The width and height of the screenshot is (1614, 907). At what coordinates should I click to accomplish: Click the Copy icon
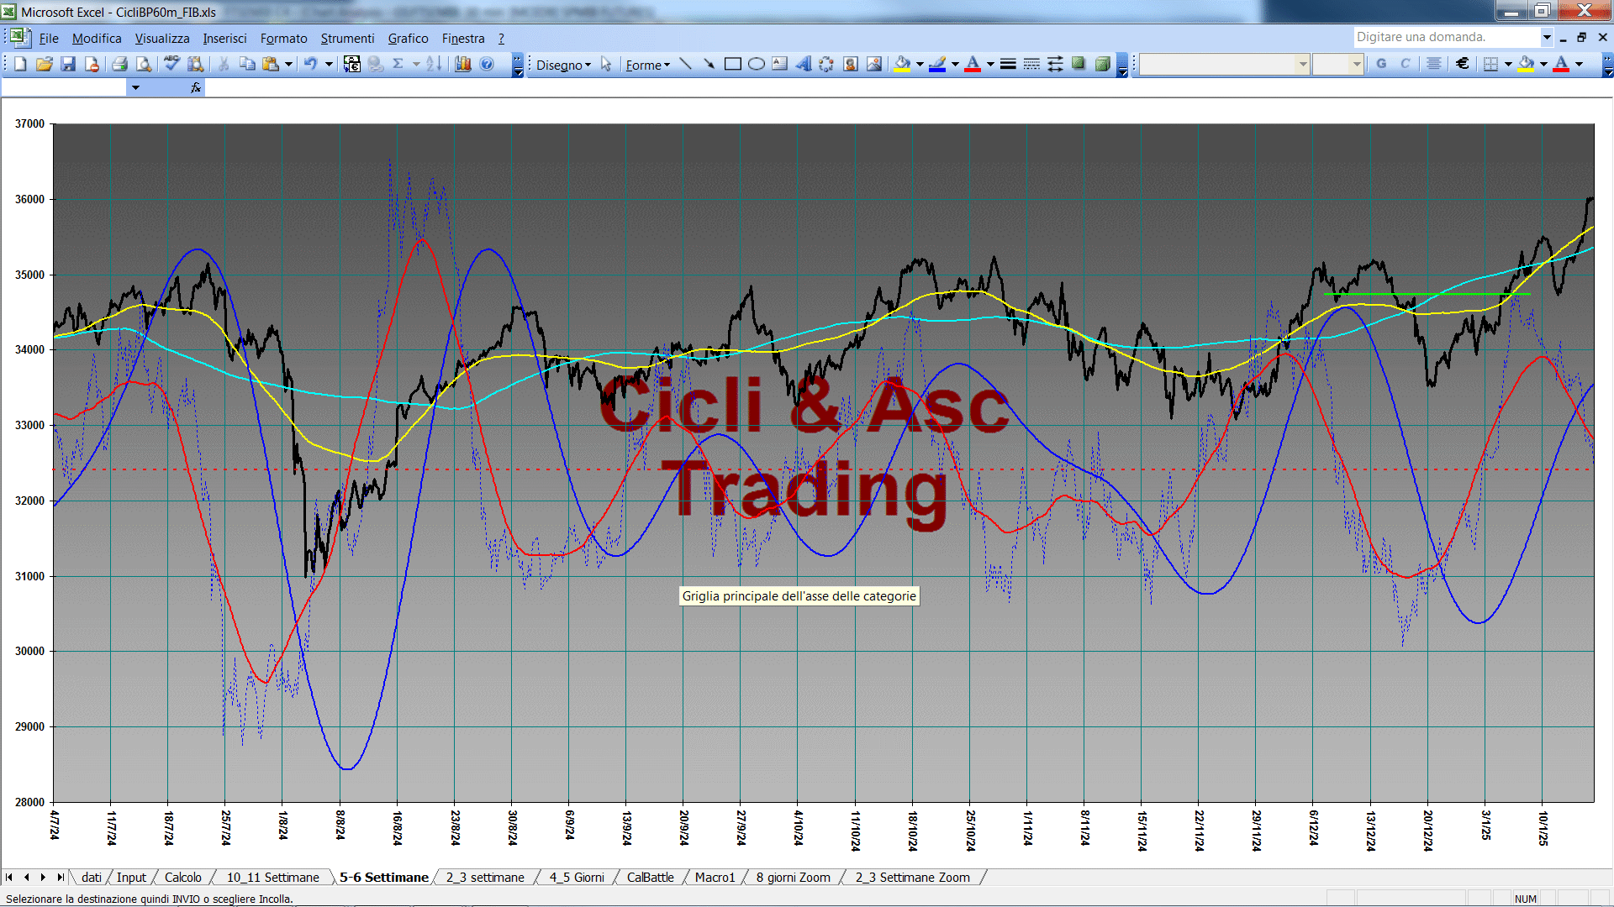coord(247,65)
